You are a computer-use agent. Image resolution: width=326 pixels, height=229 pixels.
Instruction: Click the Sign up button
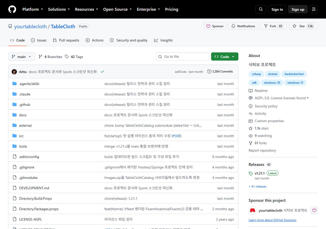[298, 9]
